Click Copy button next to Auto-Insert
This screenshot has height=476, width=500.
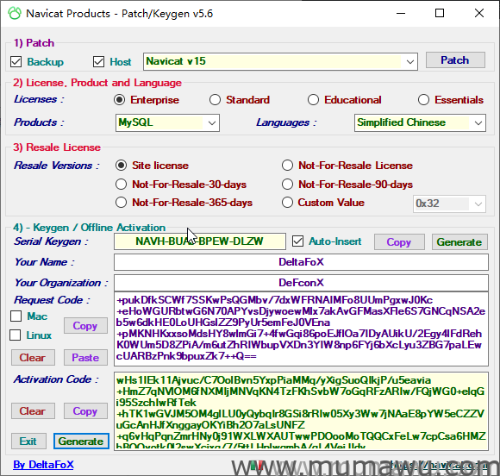point(399,241)
